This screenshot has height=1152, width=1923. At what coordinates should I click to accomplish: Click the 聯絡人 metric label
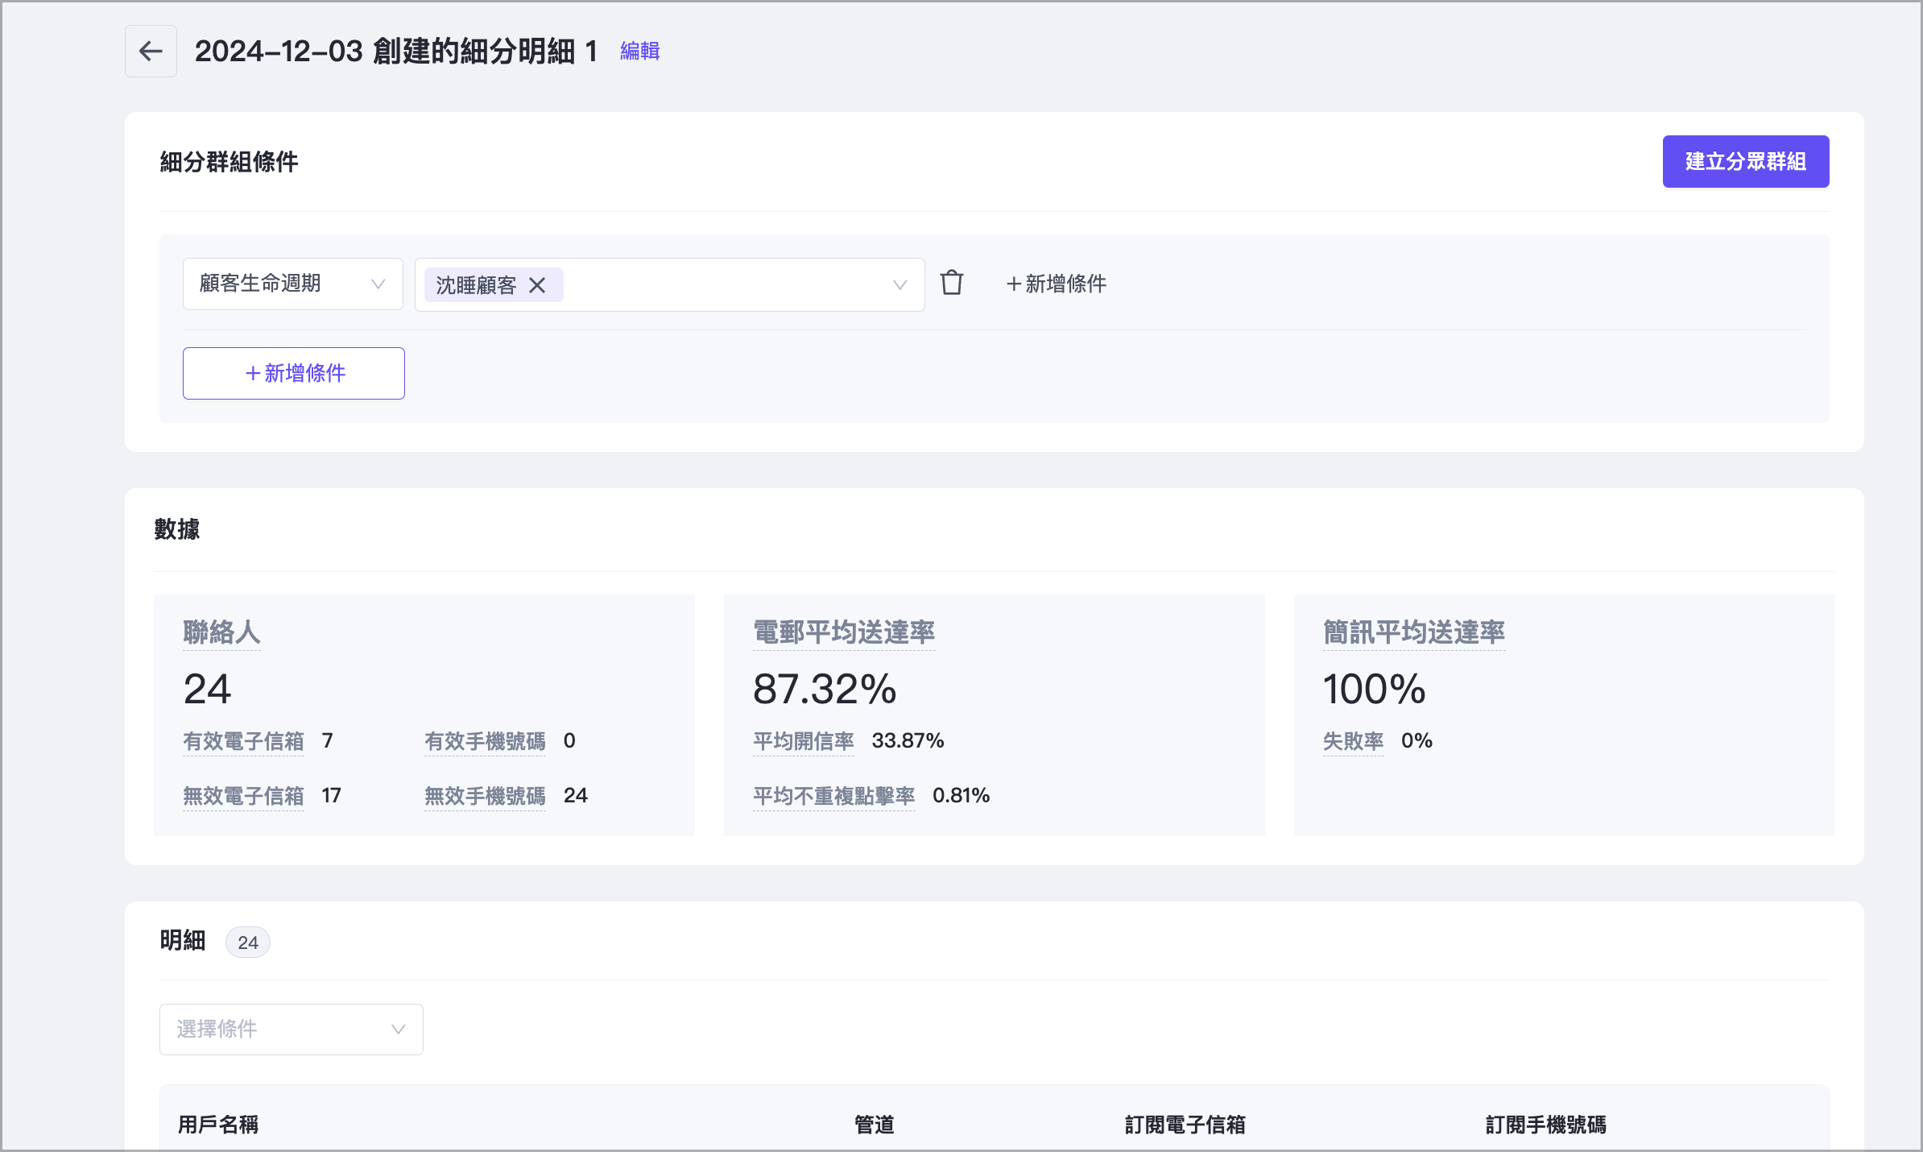pos(221,632)
